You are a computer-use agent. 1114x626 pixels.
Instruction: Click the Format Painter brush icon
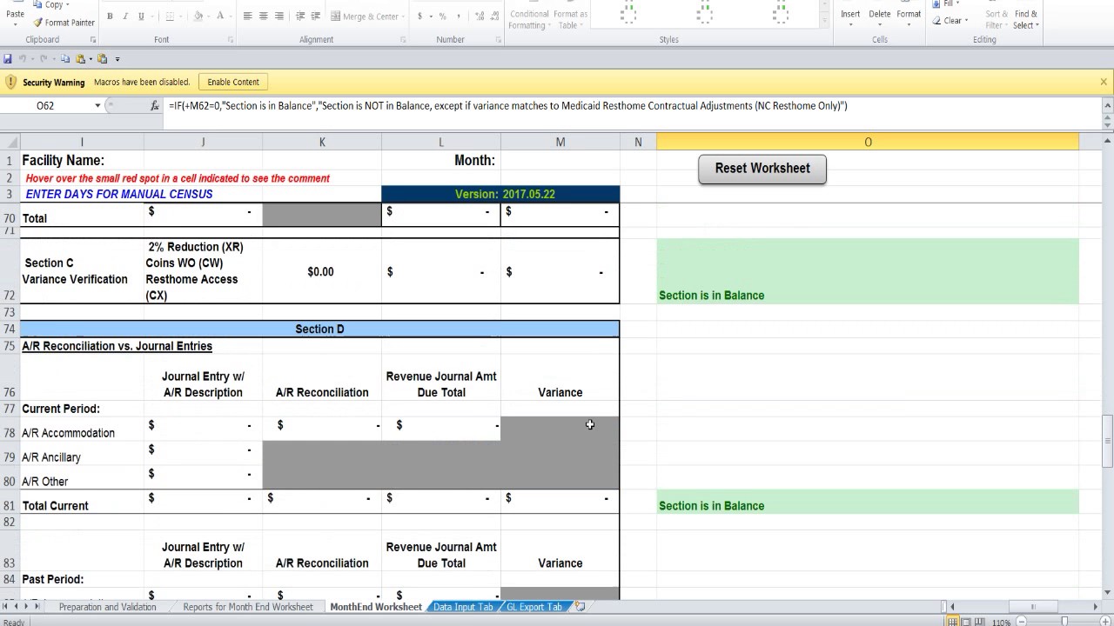(x=37, y=23)
